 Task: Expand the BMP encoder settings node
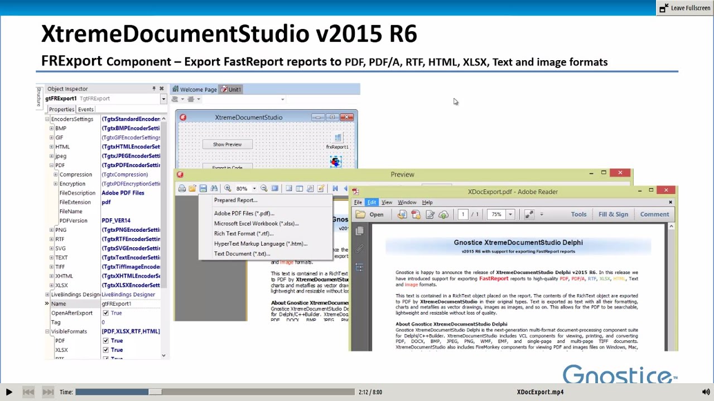point(51,129)
